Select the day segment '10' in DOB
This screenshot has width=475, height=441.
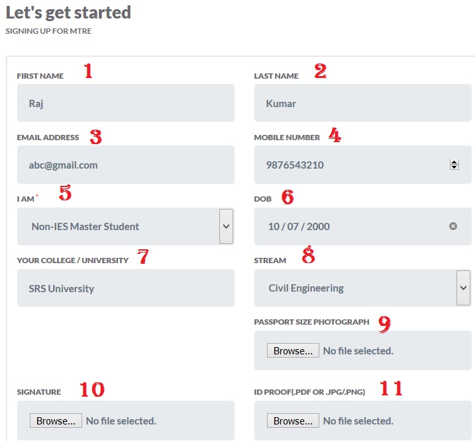(274, 226)
